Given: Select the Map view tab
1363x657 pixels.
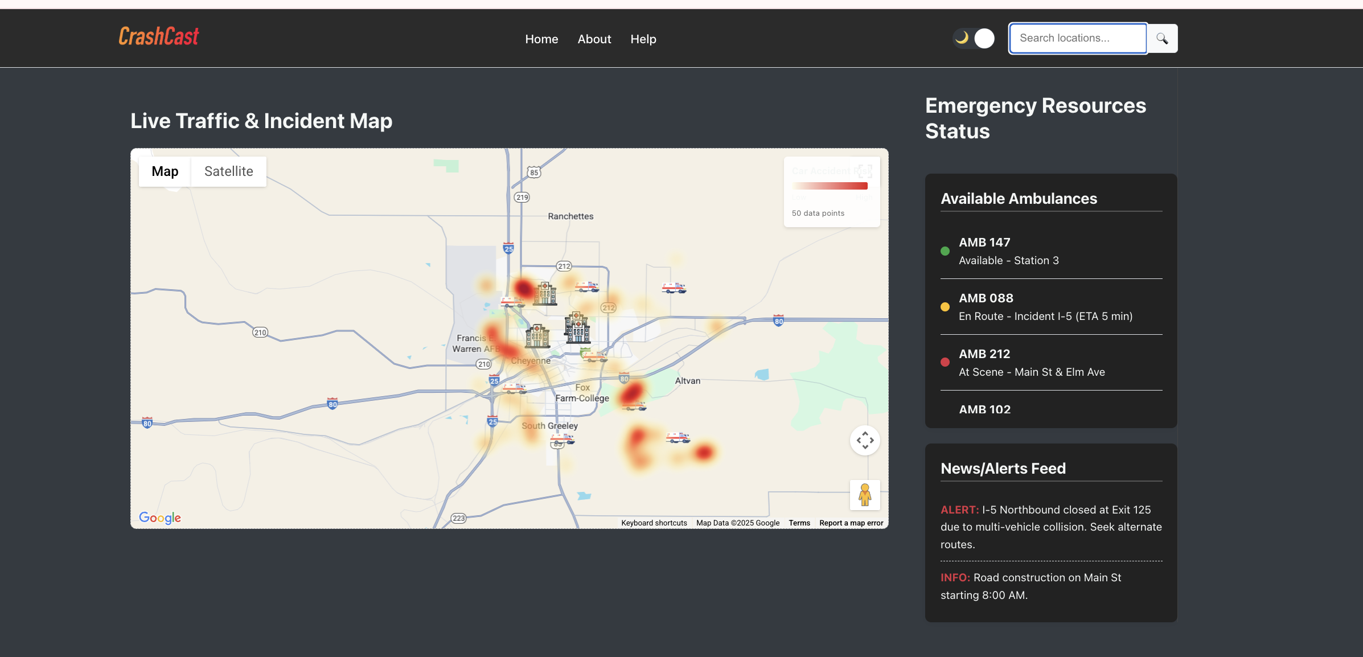Looking at the screenshot, I should click(x=165, y=171).
